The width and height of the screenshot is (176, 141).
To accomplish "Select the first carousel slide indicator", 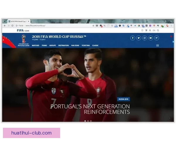I will (x=85, y=121).
